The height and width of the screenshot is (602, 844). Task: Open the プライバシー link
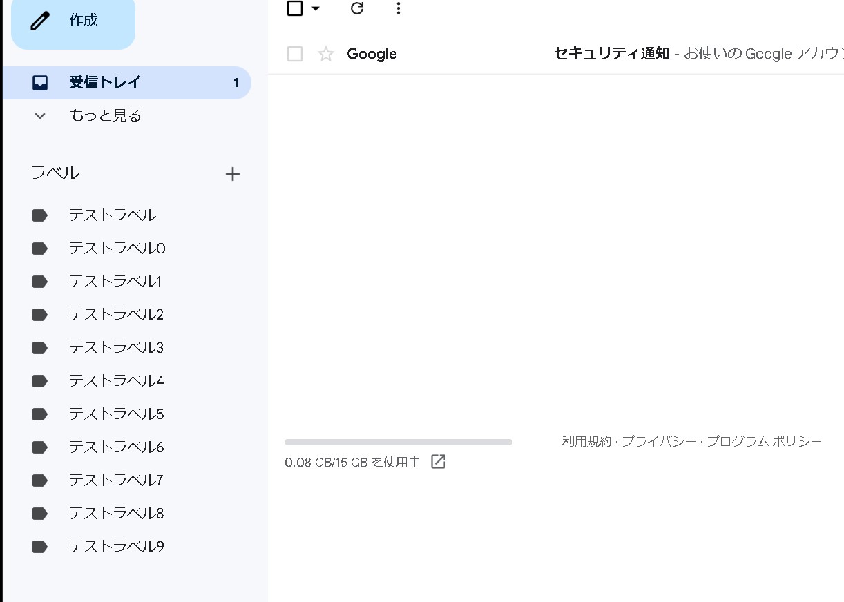(659, 441)
